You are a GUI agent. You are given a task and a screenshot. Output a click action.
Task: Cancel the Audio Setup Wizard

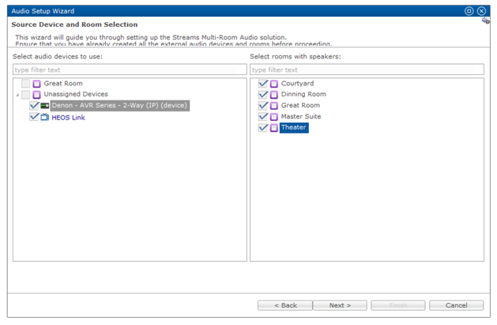456,305
